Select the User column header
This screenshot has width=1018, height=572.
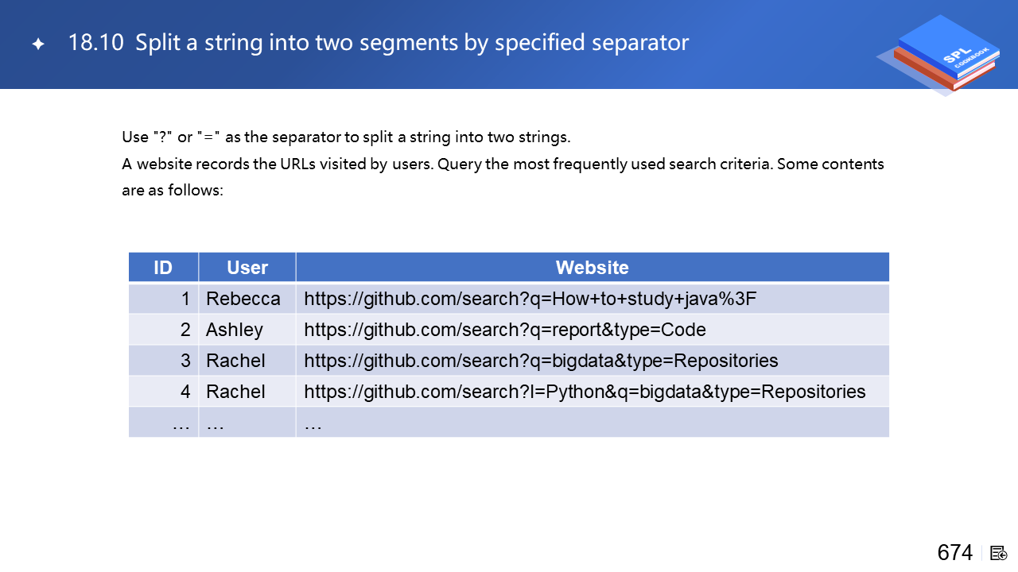tap(247, 268)
